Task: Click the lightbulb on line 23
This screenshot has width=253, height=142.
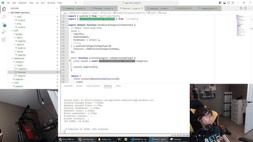Action: pyautogui.click(x=70, y=61)
